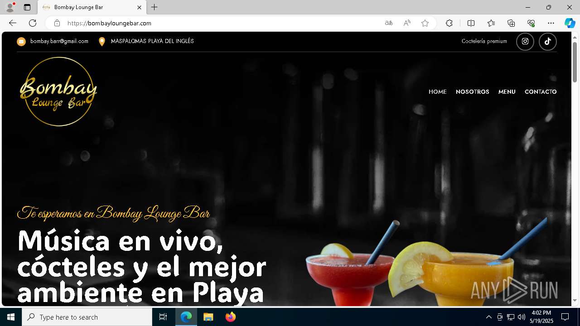The image size is (580, 326).
Task: Toggle split screen view
Action: click(471, 23)
